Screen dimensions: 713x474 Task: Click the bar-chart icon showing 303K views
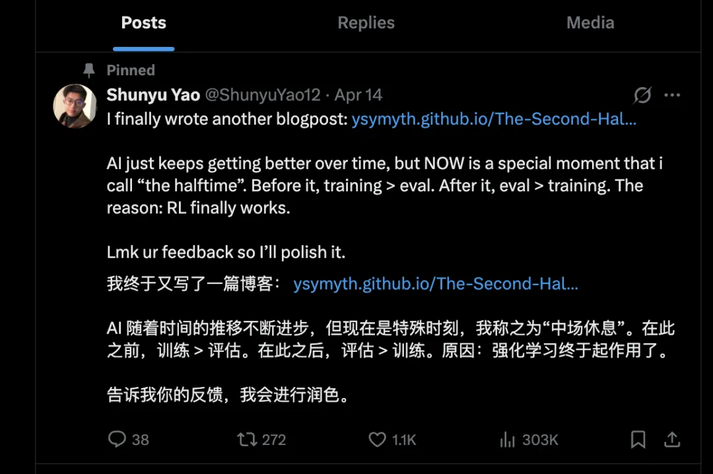507,440
